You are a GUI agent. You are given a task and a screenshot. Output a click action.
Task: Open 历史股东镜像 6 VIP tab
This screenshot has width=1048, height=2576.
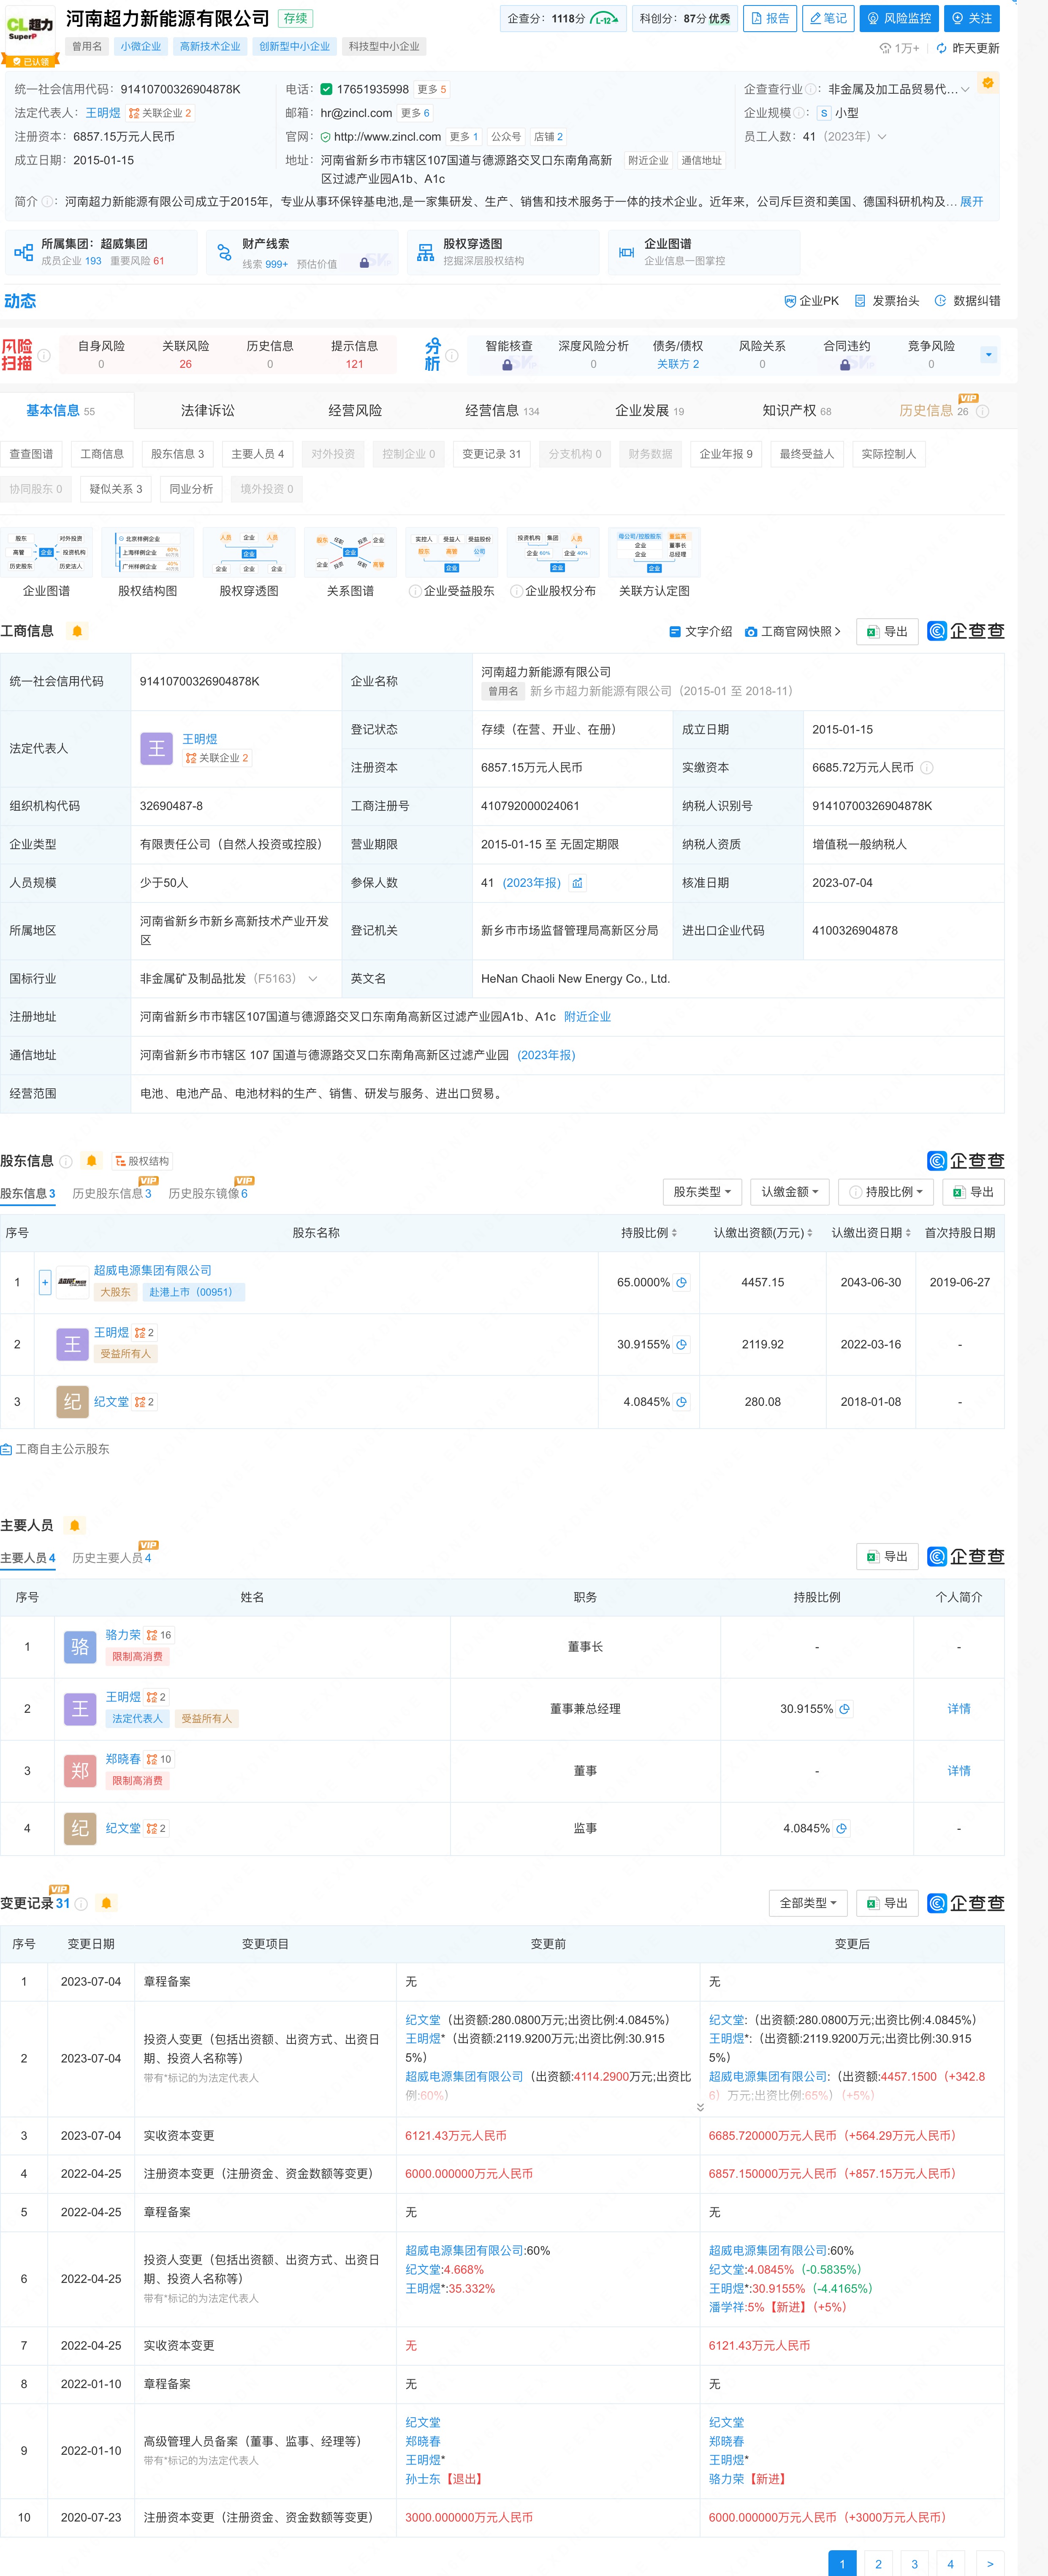tap(208, 1193)
